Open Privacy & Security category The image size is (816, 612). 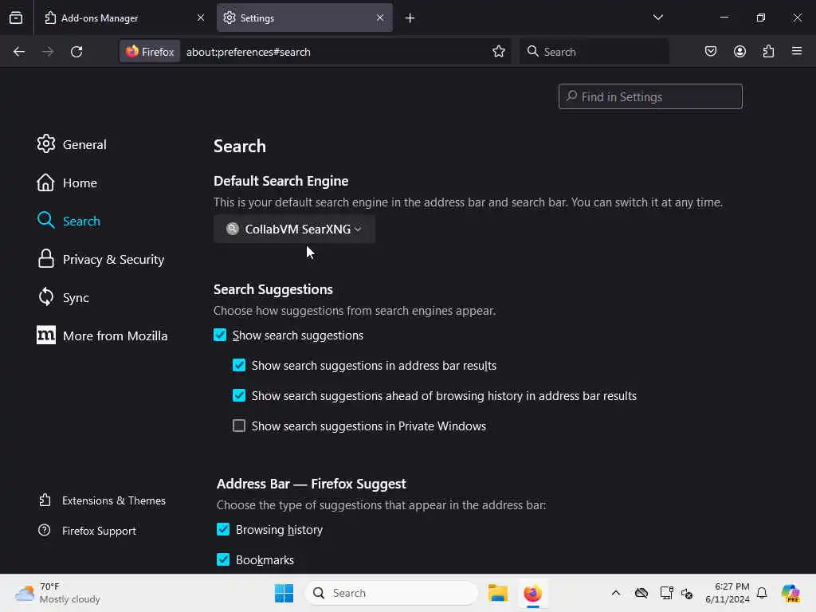click(x=101, y=259)
